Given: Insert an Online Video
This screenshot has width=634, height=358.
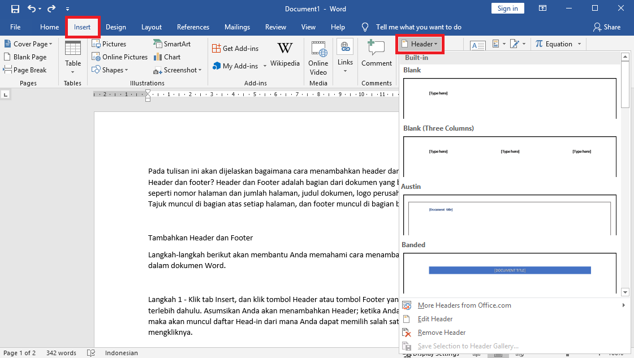Looking at the screenshot, I should (318, 58).
